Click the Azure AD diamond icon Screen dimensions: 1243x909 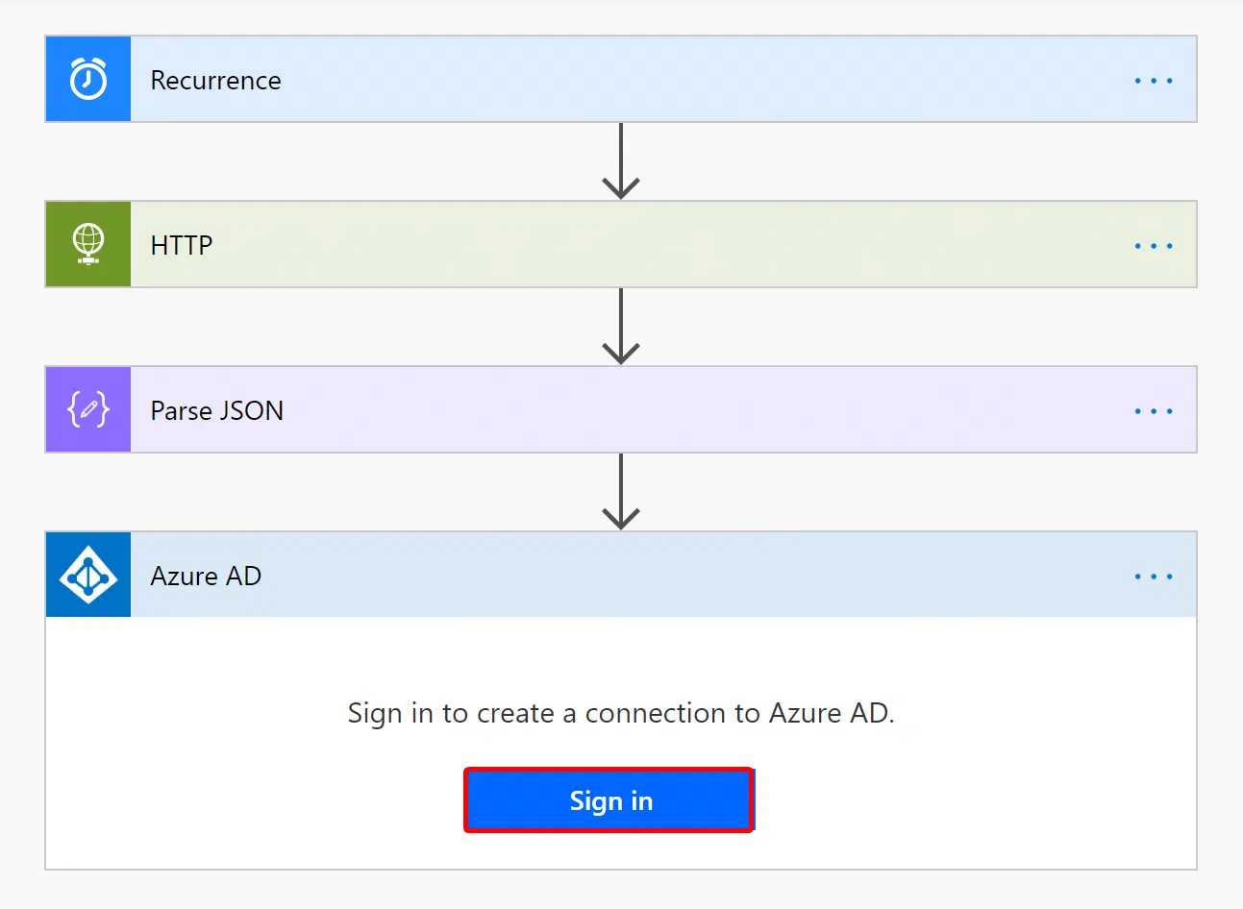(88, 575)
